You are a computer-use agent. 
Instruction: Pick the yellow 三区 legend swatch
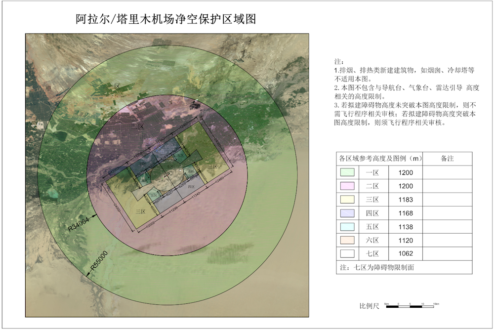point(348,200)
